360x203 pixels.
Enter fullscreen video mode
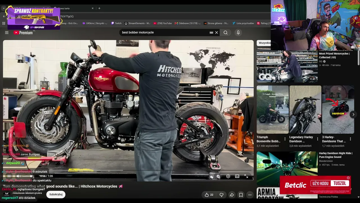[x=246, y=176]
